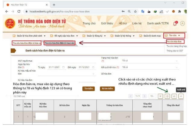The height and width of the screenshot is (131, 192).
Task: Open Giới thiệu page
Action: click(x=107, y=23)
